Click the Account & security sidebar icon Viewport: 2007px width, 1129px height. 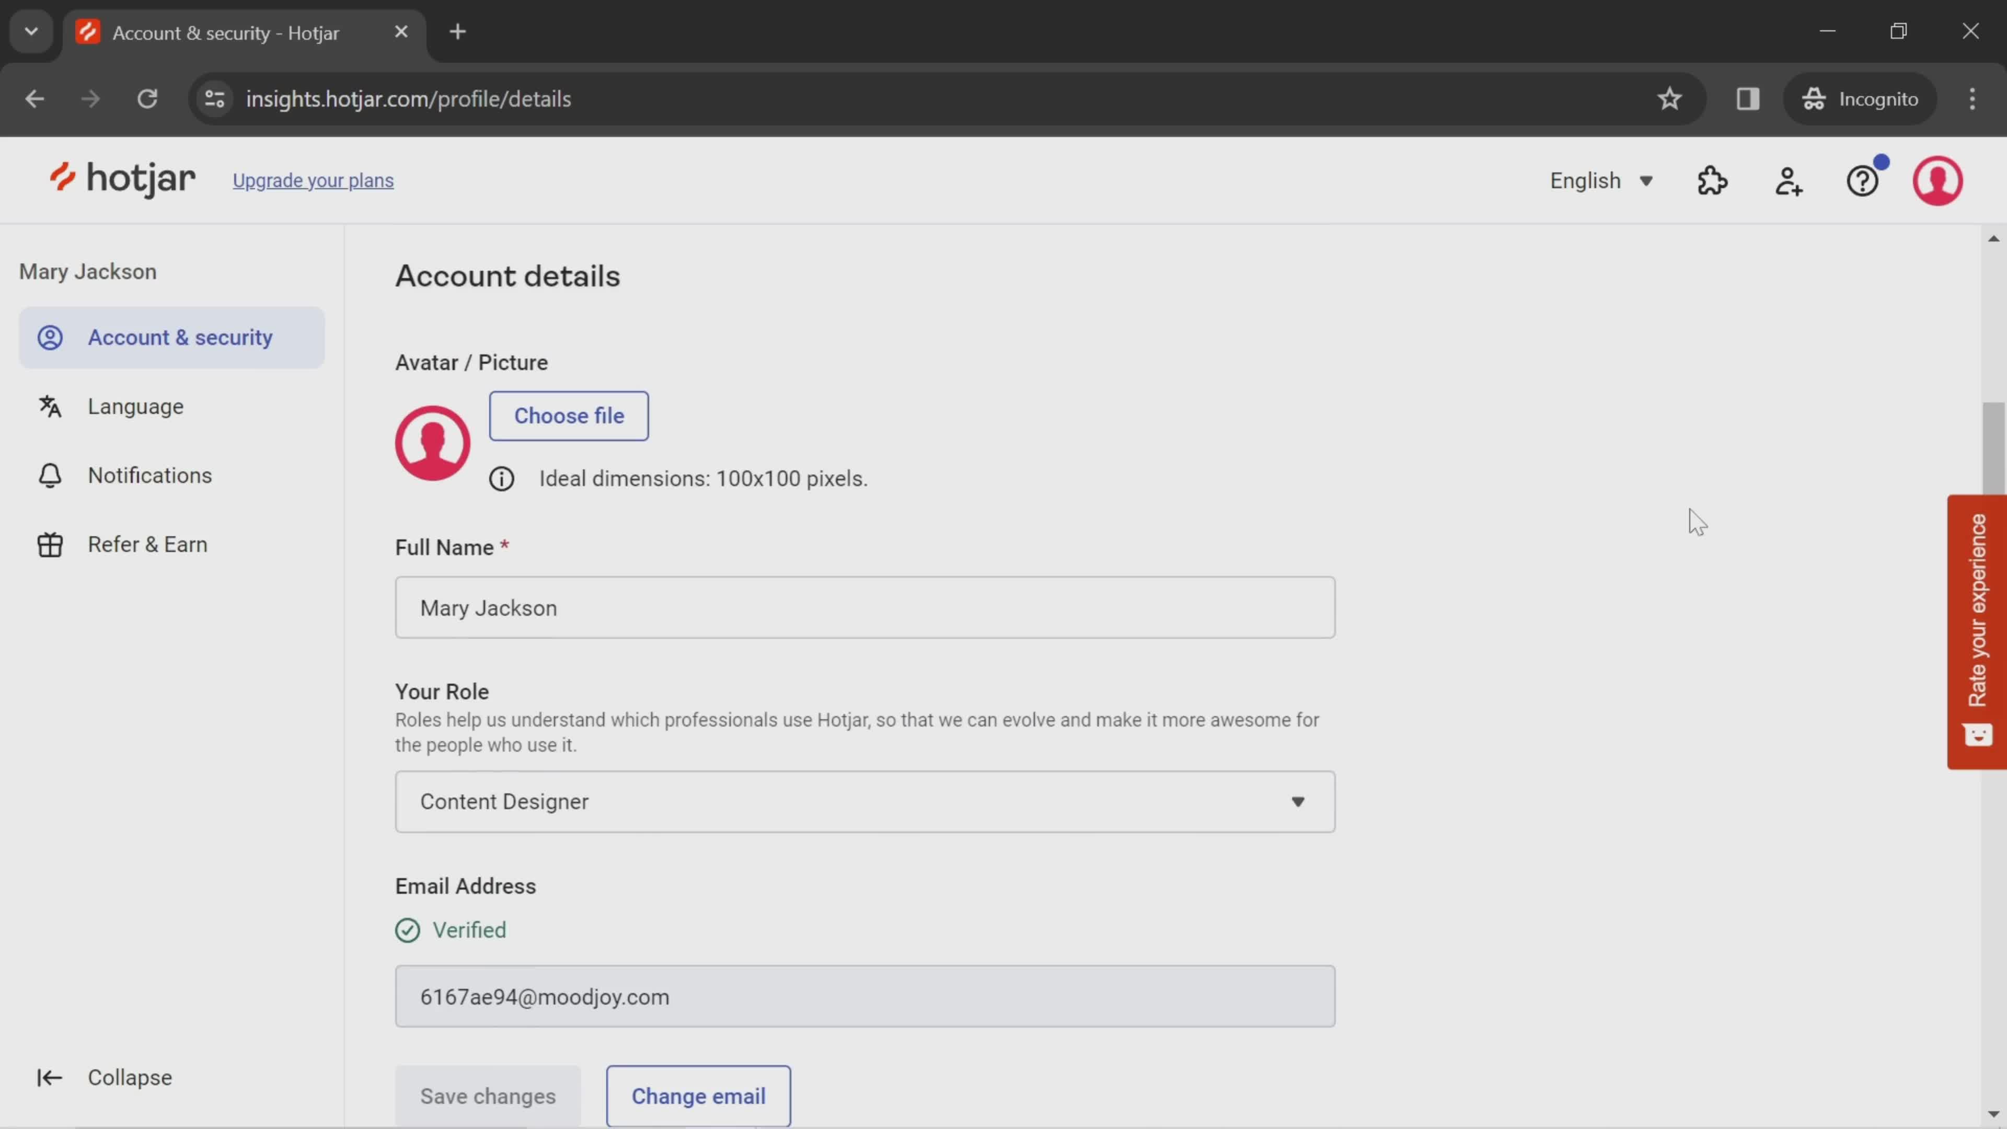[x=48, y=338]
